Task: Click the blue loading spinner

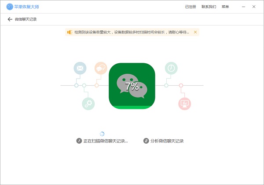Action: 102,134
